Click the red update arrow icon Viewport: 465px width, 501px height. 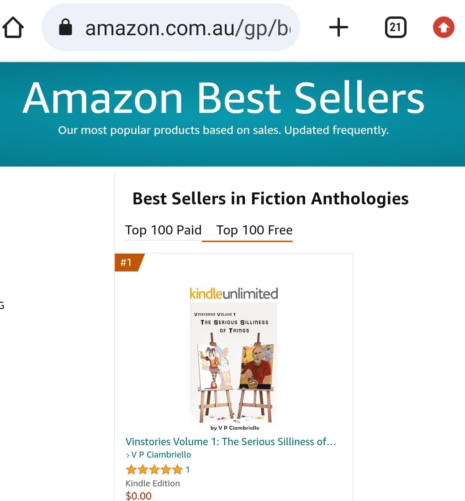pyautogui.click(x=444, y=28)
